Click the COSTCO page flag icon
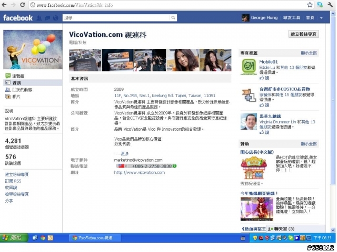The width and height of the screenshot is (337, 252). click(249, 94)
